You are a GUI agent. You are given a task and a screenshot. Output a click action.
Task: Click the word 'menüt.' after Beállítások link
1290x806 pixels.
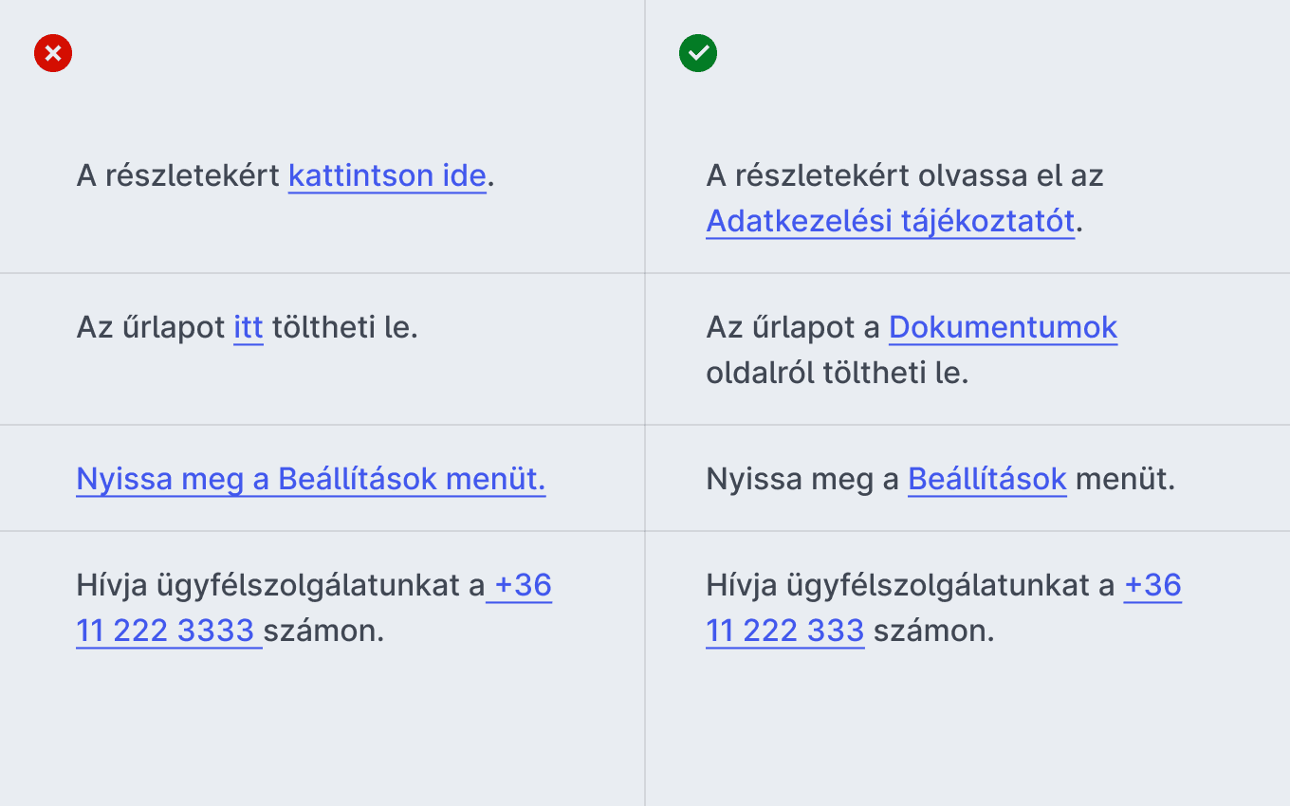(x=1126, y=480)
